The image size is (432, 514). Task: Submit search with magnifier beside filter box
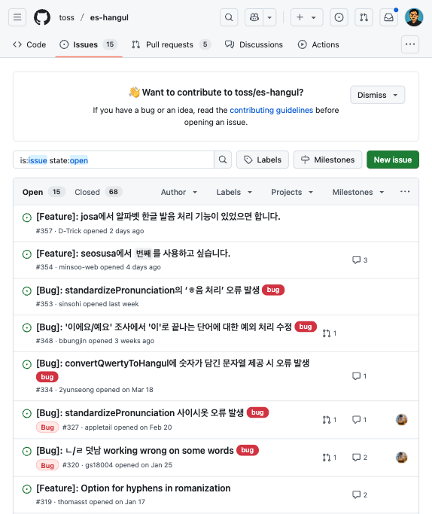223,160
